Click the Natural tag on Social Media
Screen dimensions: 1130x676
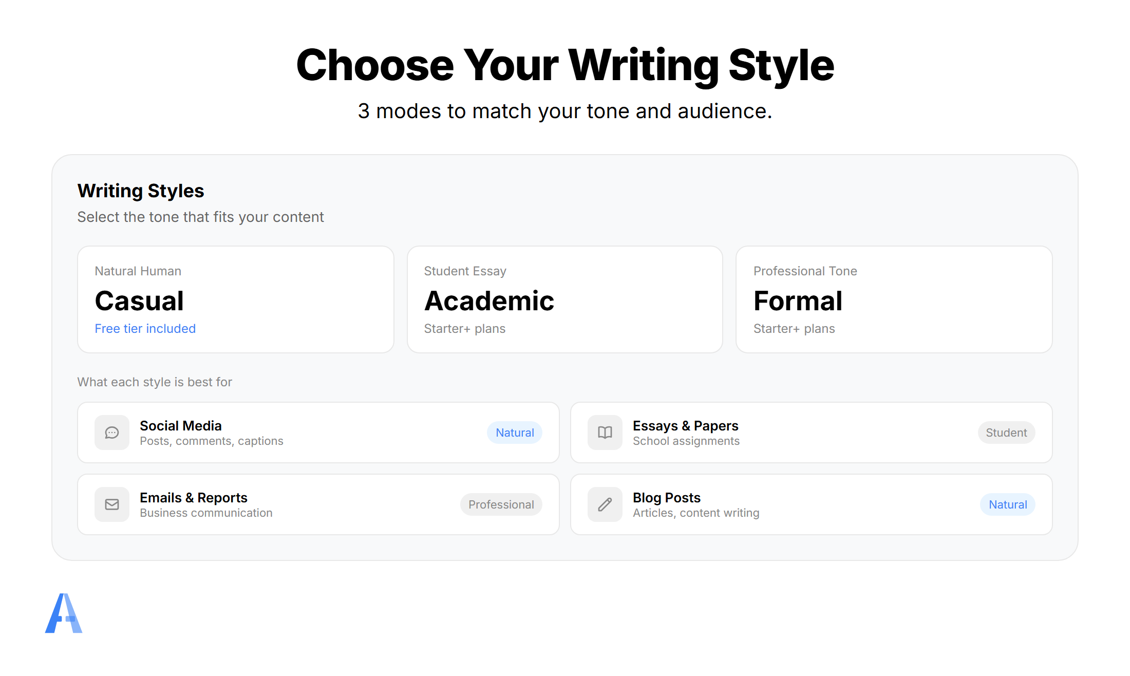[x=515, y=433]
